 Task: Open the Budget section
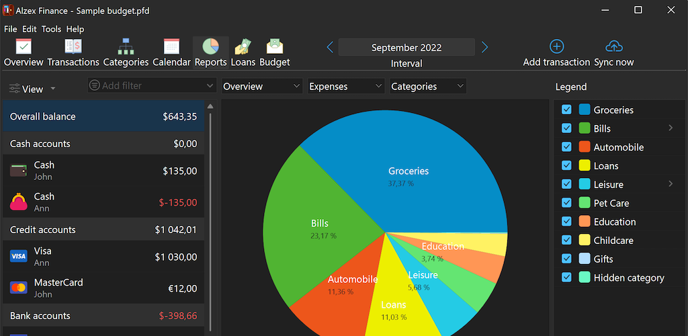pyautogui.click(x=274, y=47)
